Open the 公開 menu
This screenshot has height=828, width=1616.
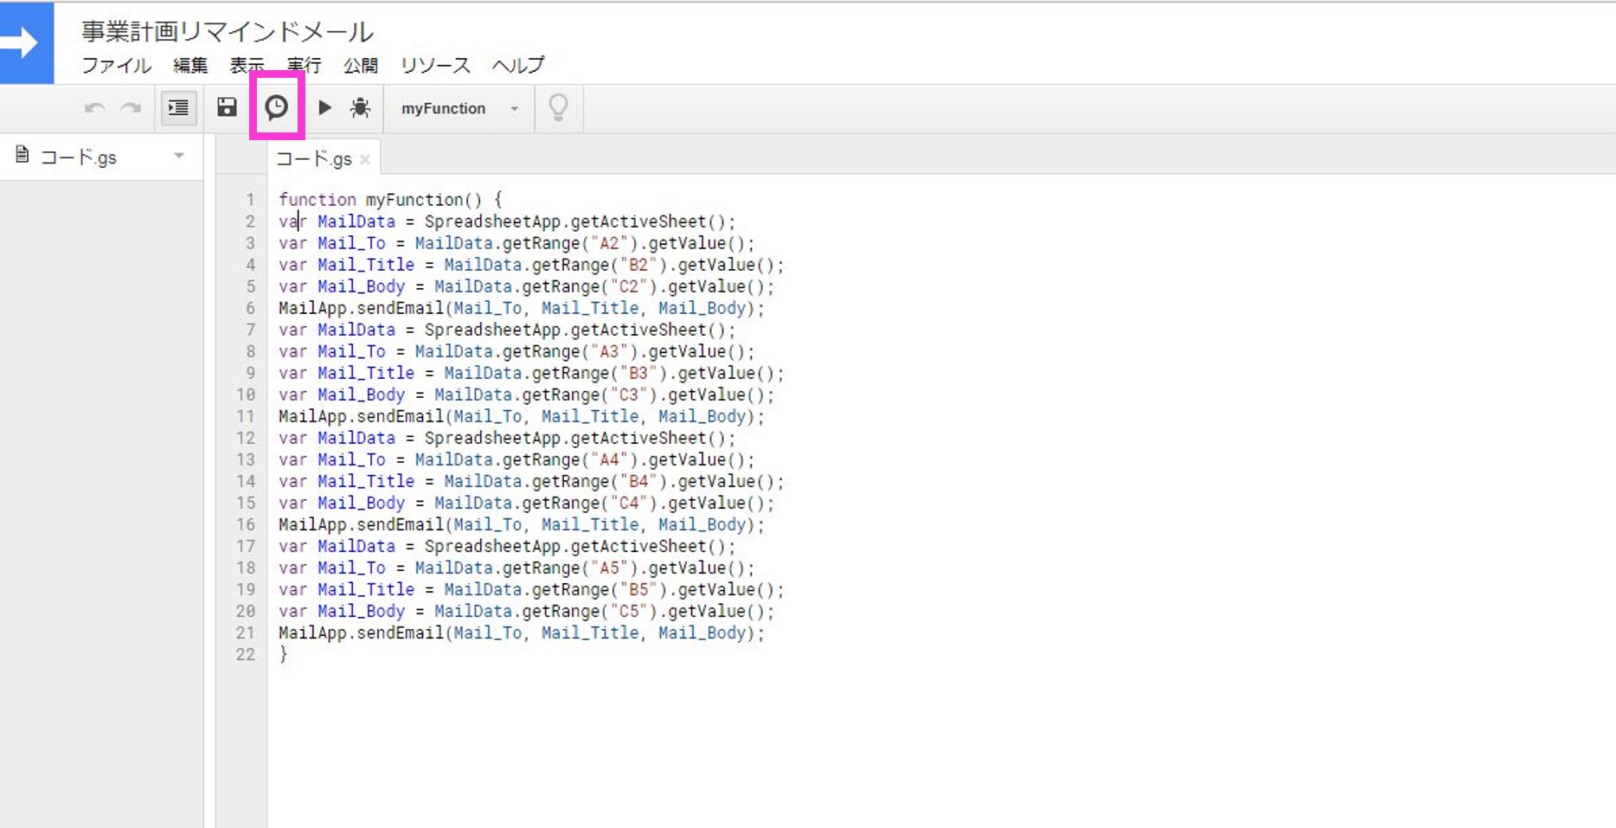[361, 65]
